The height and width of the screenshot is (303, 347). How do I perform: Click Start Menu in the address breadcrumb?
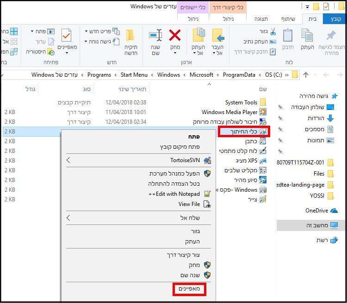click(x=134, y=75)
